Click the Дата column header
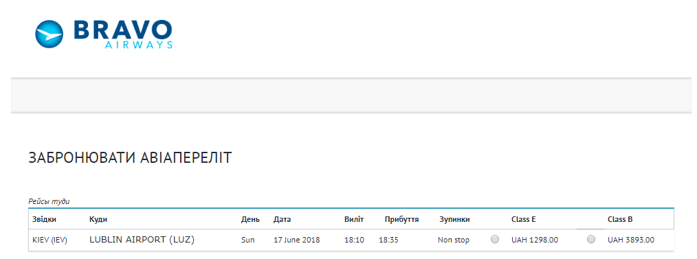 point(282,219)
